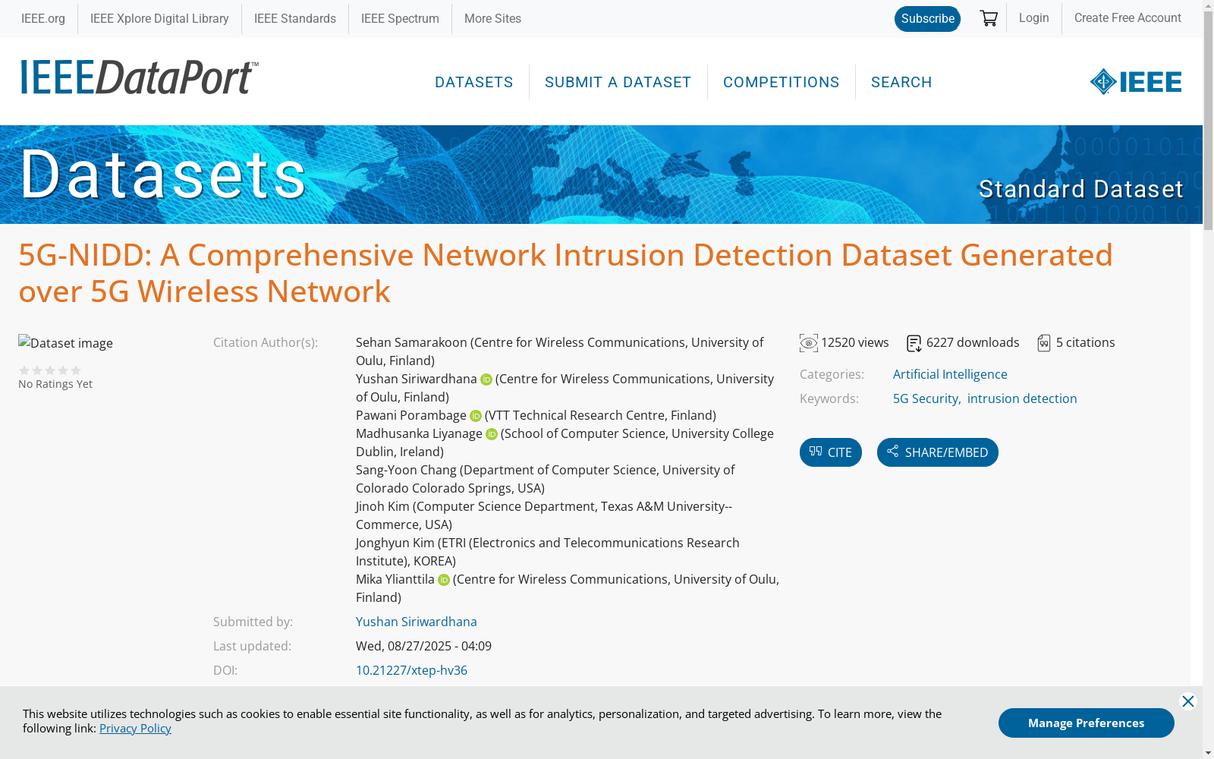Screen dimensions: 1214x759
Task: Open the SEARCH menu item
Action: click(901, 82)
